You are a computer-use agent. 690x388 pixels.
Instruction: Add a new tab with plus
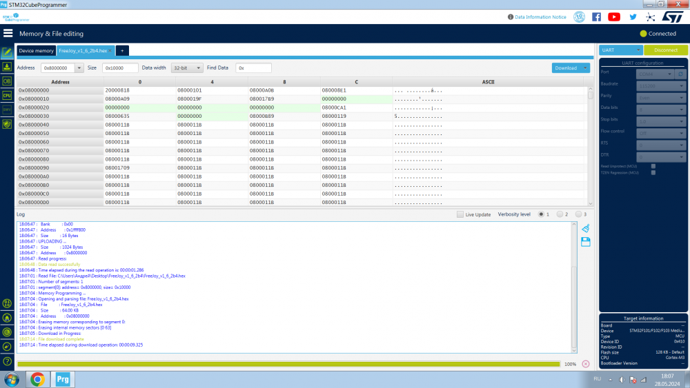click(x=122, y=50)
